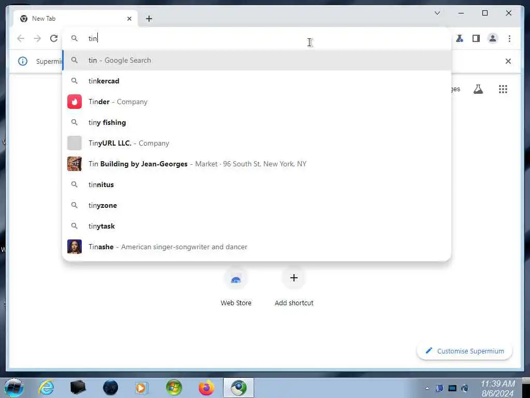This screenshot has height=398, width=530.
Task: Expand the tab search chevron
Action: (x=437, y=13)
